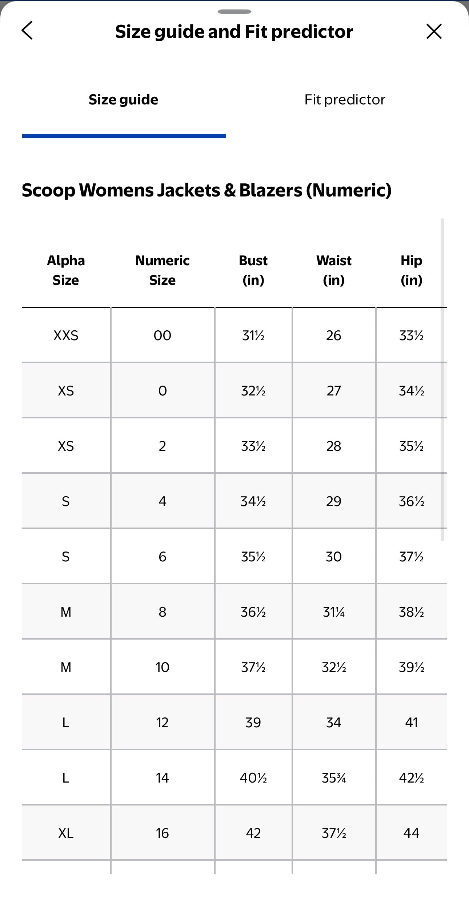Tap the sheet's top drag handle
Viewport: 469px width, 911px height.
point(234,12)
